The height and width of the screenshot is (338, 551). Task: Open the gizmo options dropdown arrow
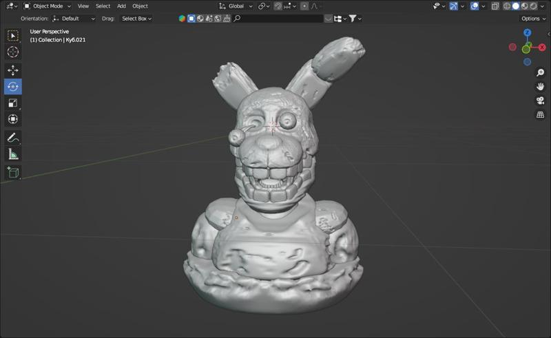pyautogui.click(x=462, y=6)
